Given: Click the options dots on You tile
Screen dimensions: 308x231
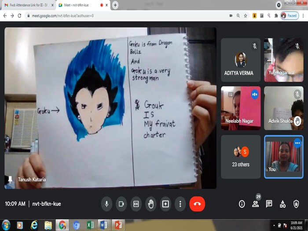Looking at the screenshot, I should (x=297, y=143).
